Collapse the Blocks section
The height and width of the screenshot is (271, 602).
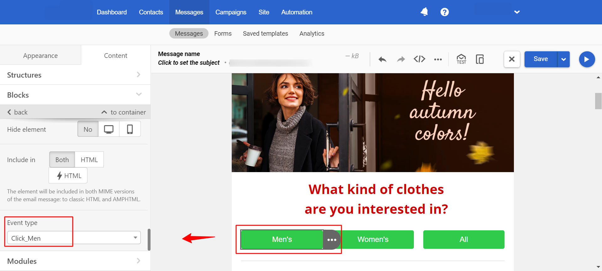(x=75, y=95)
